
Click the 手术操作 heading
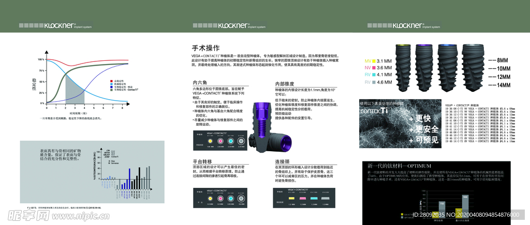206,48
